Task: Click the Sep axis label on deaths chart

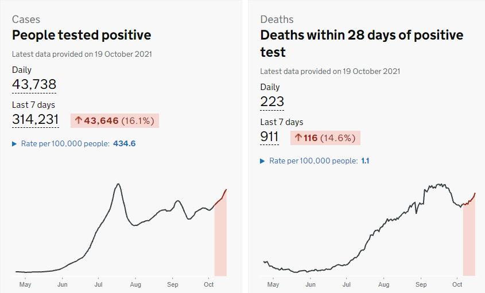Action: pyautogui.click(x=421, y=284)
